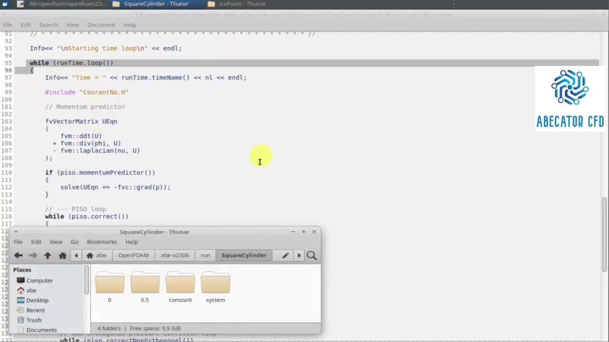Click the while (runTime.loop()) code line
This screenshot has width=609, height=342.
coord(71,63)
